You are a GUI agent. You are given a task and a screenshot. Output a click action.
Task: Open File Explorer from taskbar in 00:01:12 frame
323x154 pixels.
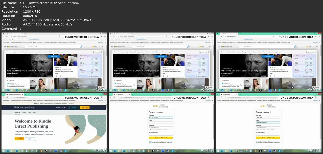[13, 151]
